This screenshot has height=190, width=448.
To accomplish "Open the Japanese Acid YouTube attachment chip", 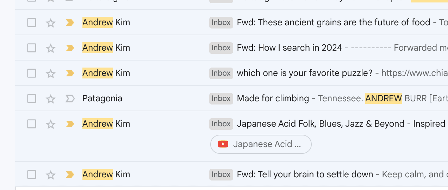I will (x=261, y=144).
